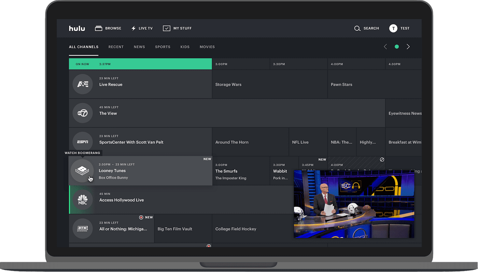Advance guide with right chevron arrow
478x272 pixels.
[x=408, y=47]
